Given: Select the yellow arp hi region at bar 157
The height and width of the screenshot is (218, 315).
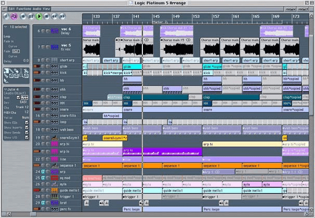Looking at the screenshot, I should click(242, 144).
